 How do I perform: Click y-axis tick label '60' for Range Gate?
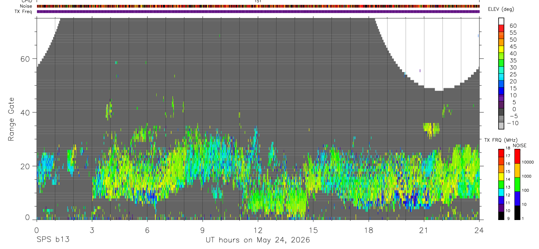26,59
